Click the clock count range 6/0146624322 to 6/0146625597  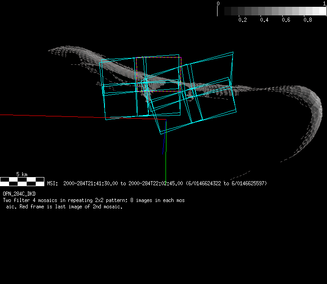click(226, 183)
